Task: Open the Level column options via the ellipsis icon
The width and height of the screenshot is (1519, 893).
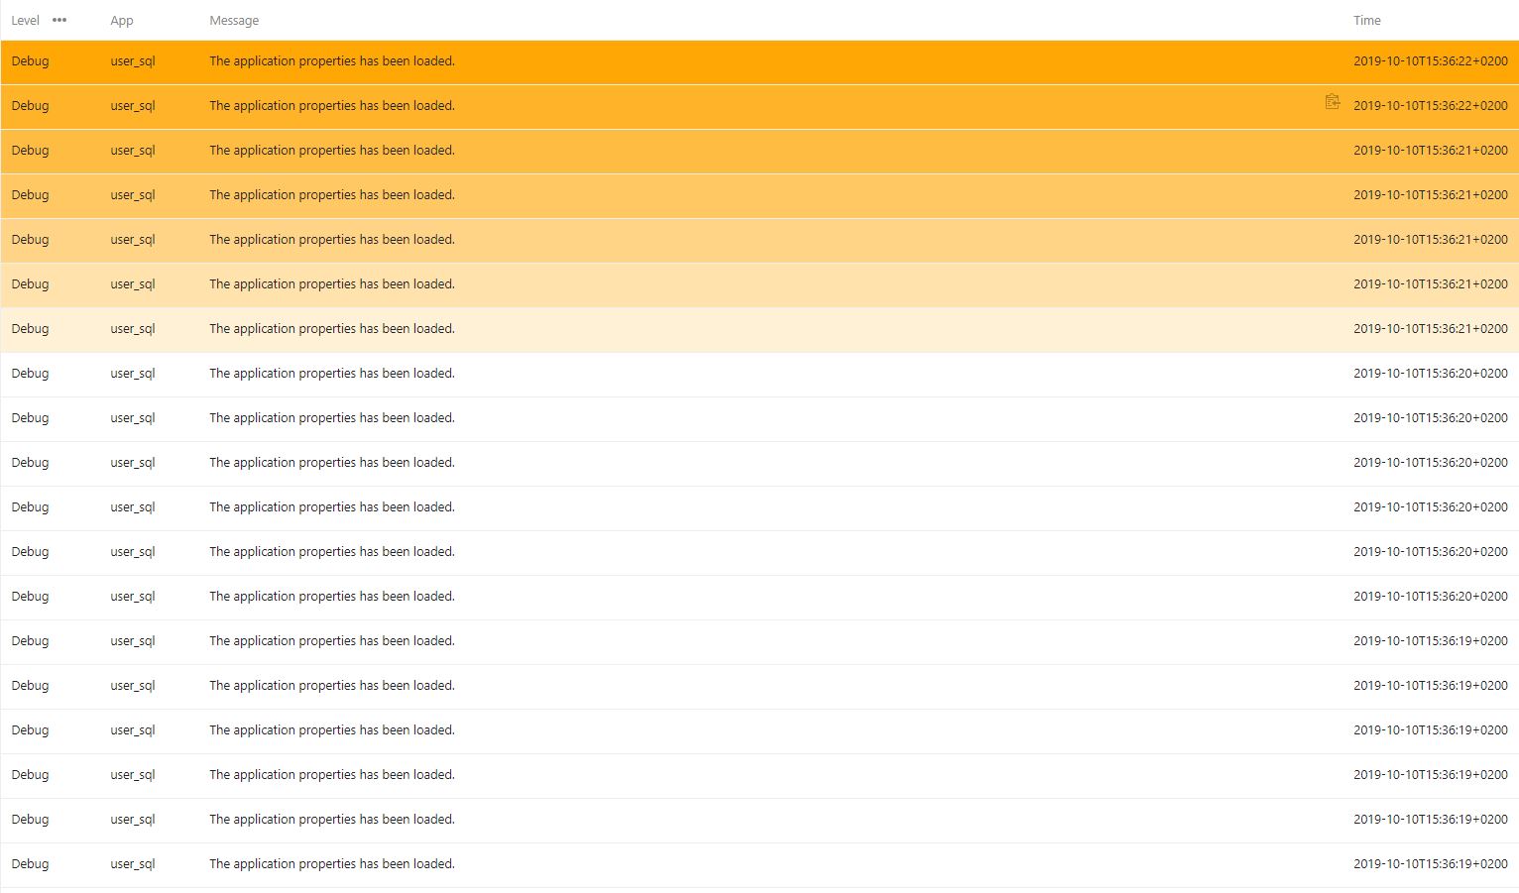Action: (58, 19)
